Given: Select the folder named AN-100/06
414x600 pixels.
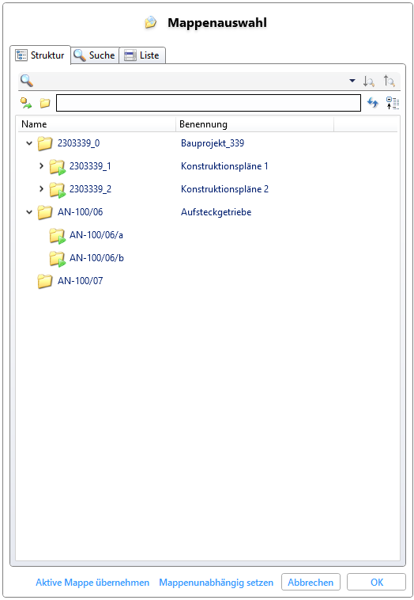Looking at the screenshot, I should [81, 212].
